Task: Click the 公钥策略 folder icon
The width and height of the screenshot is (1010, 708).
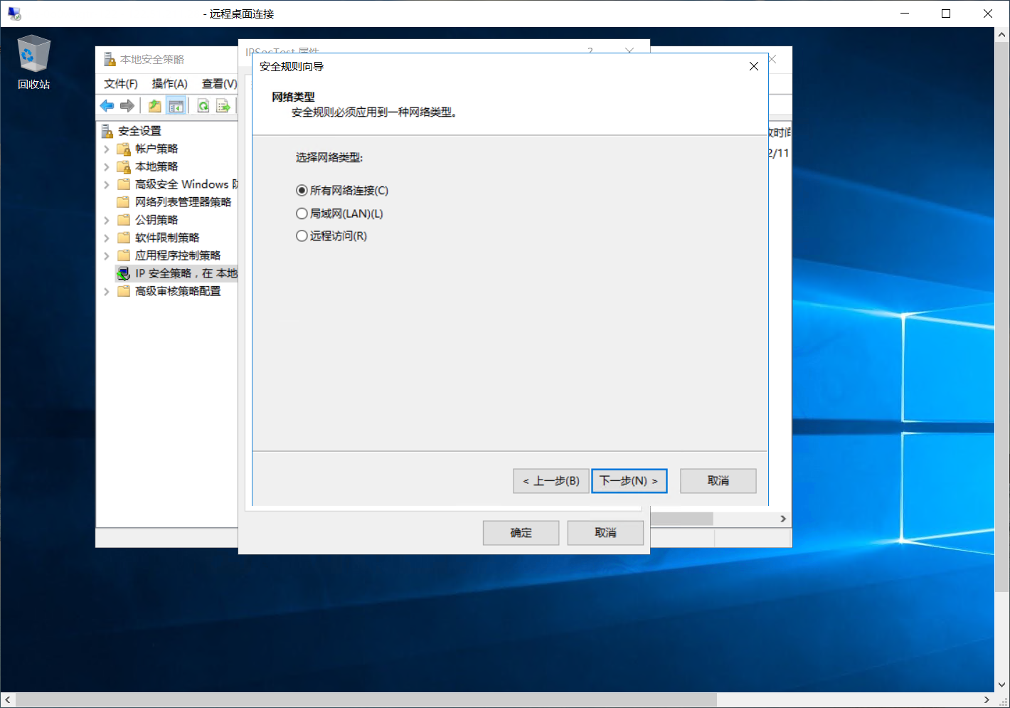Action: pyautogui.click(x=124, y=220)
